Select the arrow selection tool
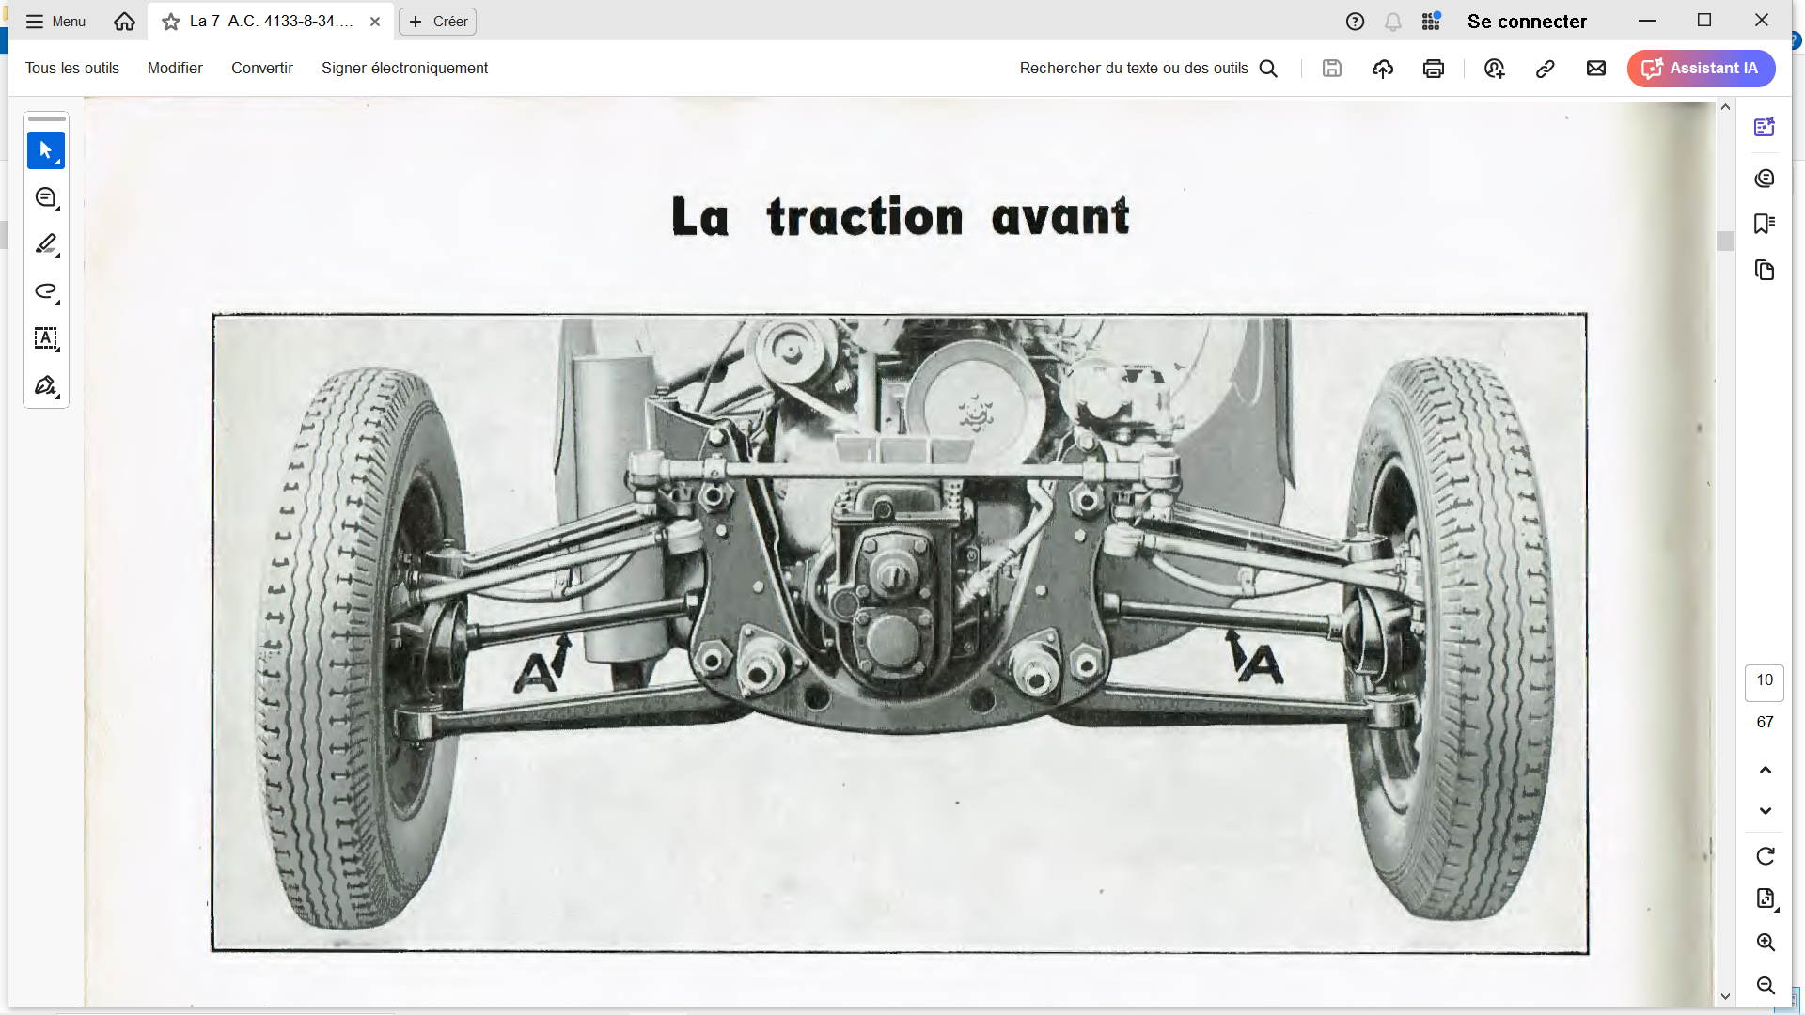This screenshot has height=1015, width=1805. [x=45, y=150]
